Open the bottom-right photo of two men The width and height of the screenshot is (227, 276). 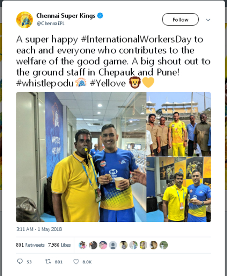(179, 190)
